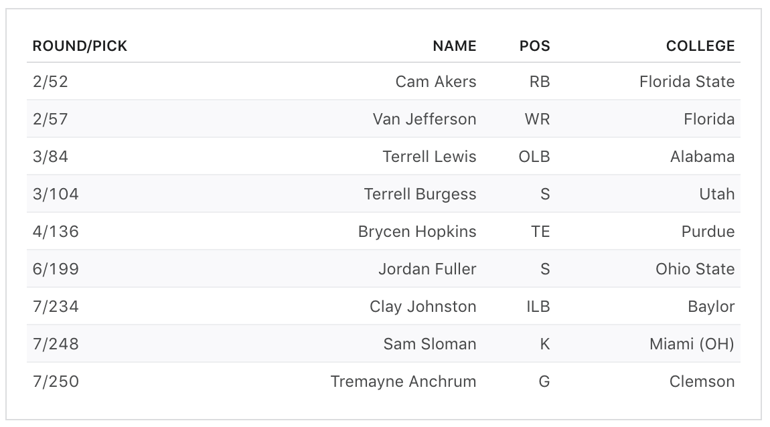Click the Ohio State college cell
Screen dimensions: 770x427
[694, 269]
